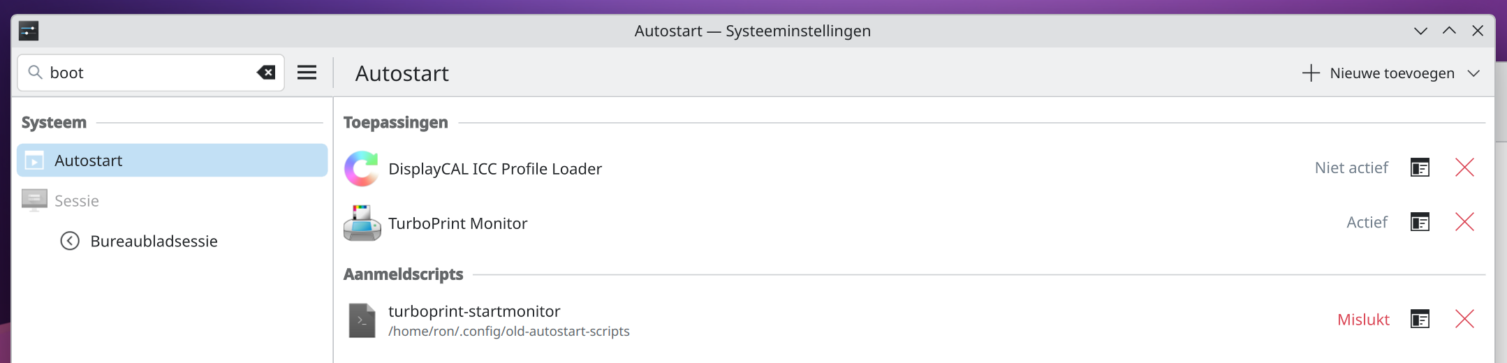The width and height of the screenshot is (1507, 363).
Task: Open properties for TurboPrint Monitor
Action: [x=1420, y=222]
